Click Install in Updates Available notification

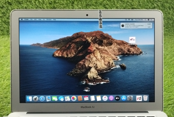pos(149,24)
